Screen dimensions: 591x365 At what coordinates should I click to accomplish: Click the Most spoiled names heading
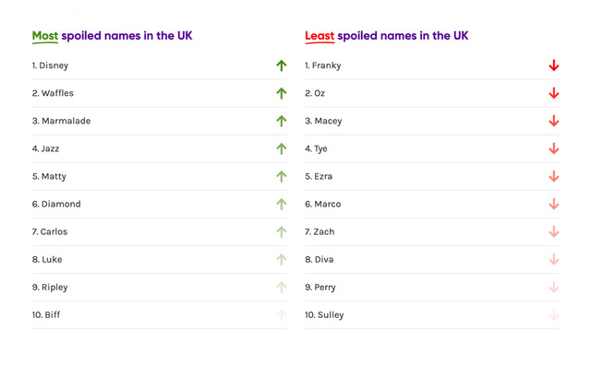[x=113, y=36]
